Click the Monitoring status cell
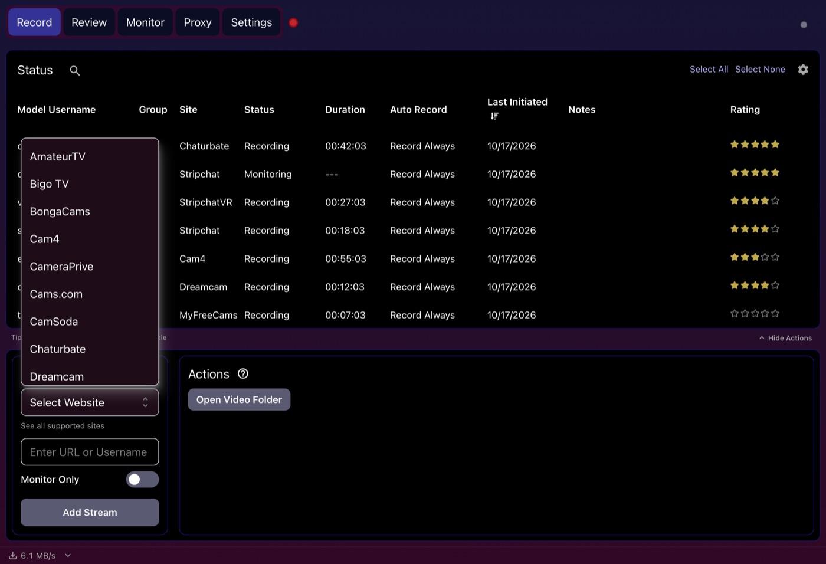 click(x=268, y=174)
